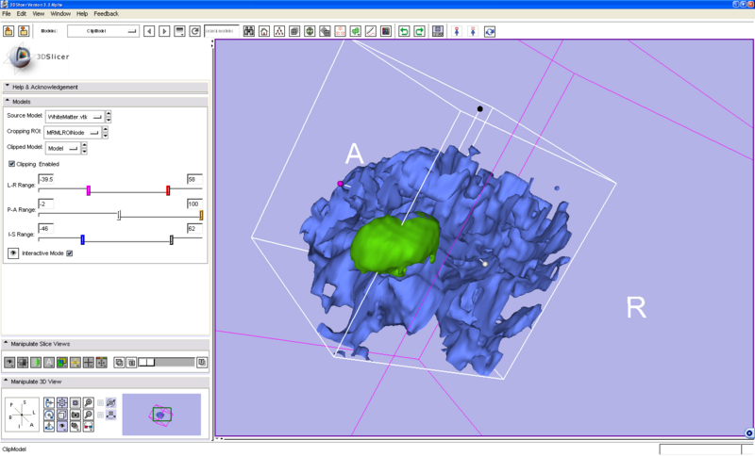Click the redo arrow in toolbar

pyautogui.click(x=419, y=31)
